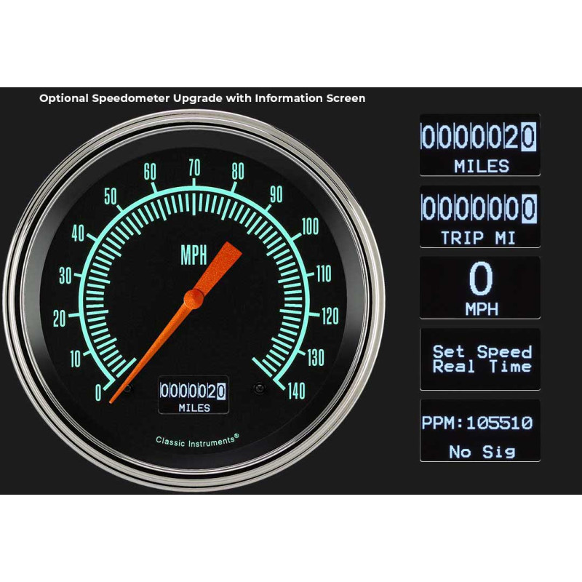
Task: Click the odometer display inside the gauge
Action: [194, 395]
